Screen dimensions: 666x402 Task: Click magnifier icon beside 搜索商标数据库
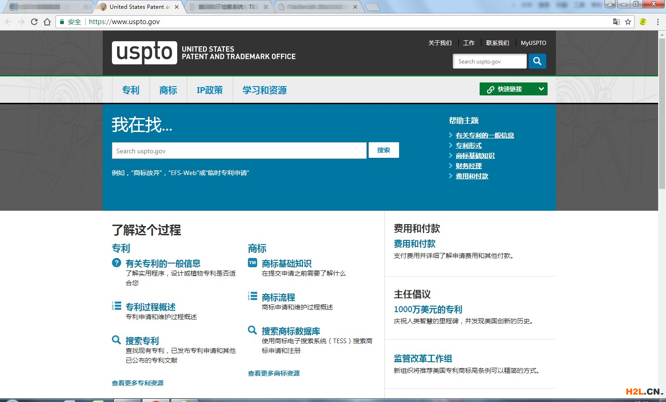(x=253, y=330)
